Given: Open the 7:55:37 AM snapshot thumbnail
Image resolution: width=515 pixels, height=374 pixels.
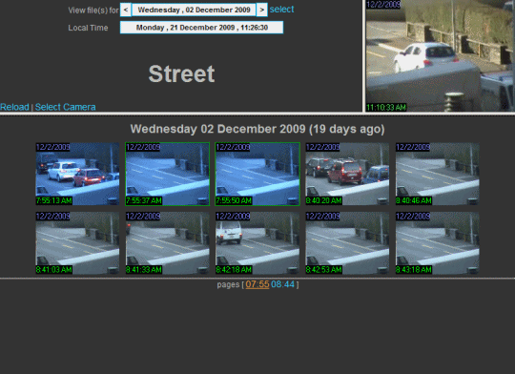Looking at the screenshot, I should click(x=168, y=174).
